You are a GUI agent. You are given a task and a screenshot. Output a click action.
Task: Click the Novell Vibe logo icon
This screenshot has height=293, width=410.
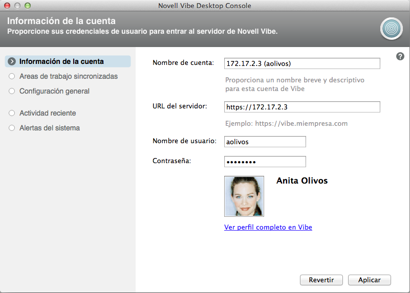391,29
